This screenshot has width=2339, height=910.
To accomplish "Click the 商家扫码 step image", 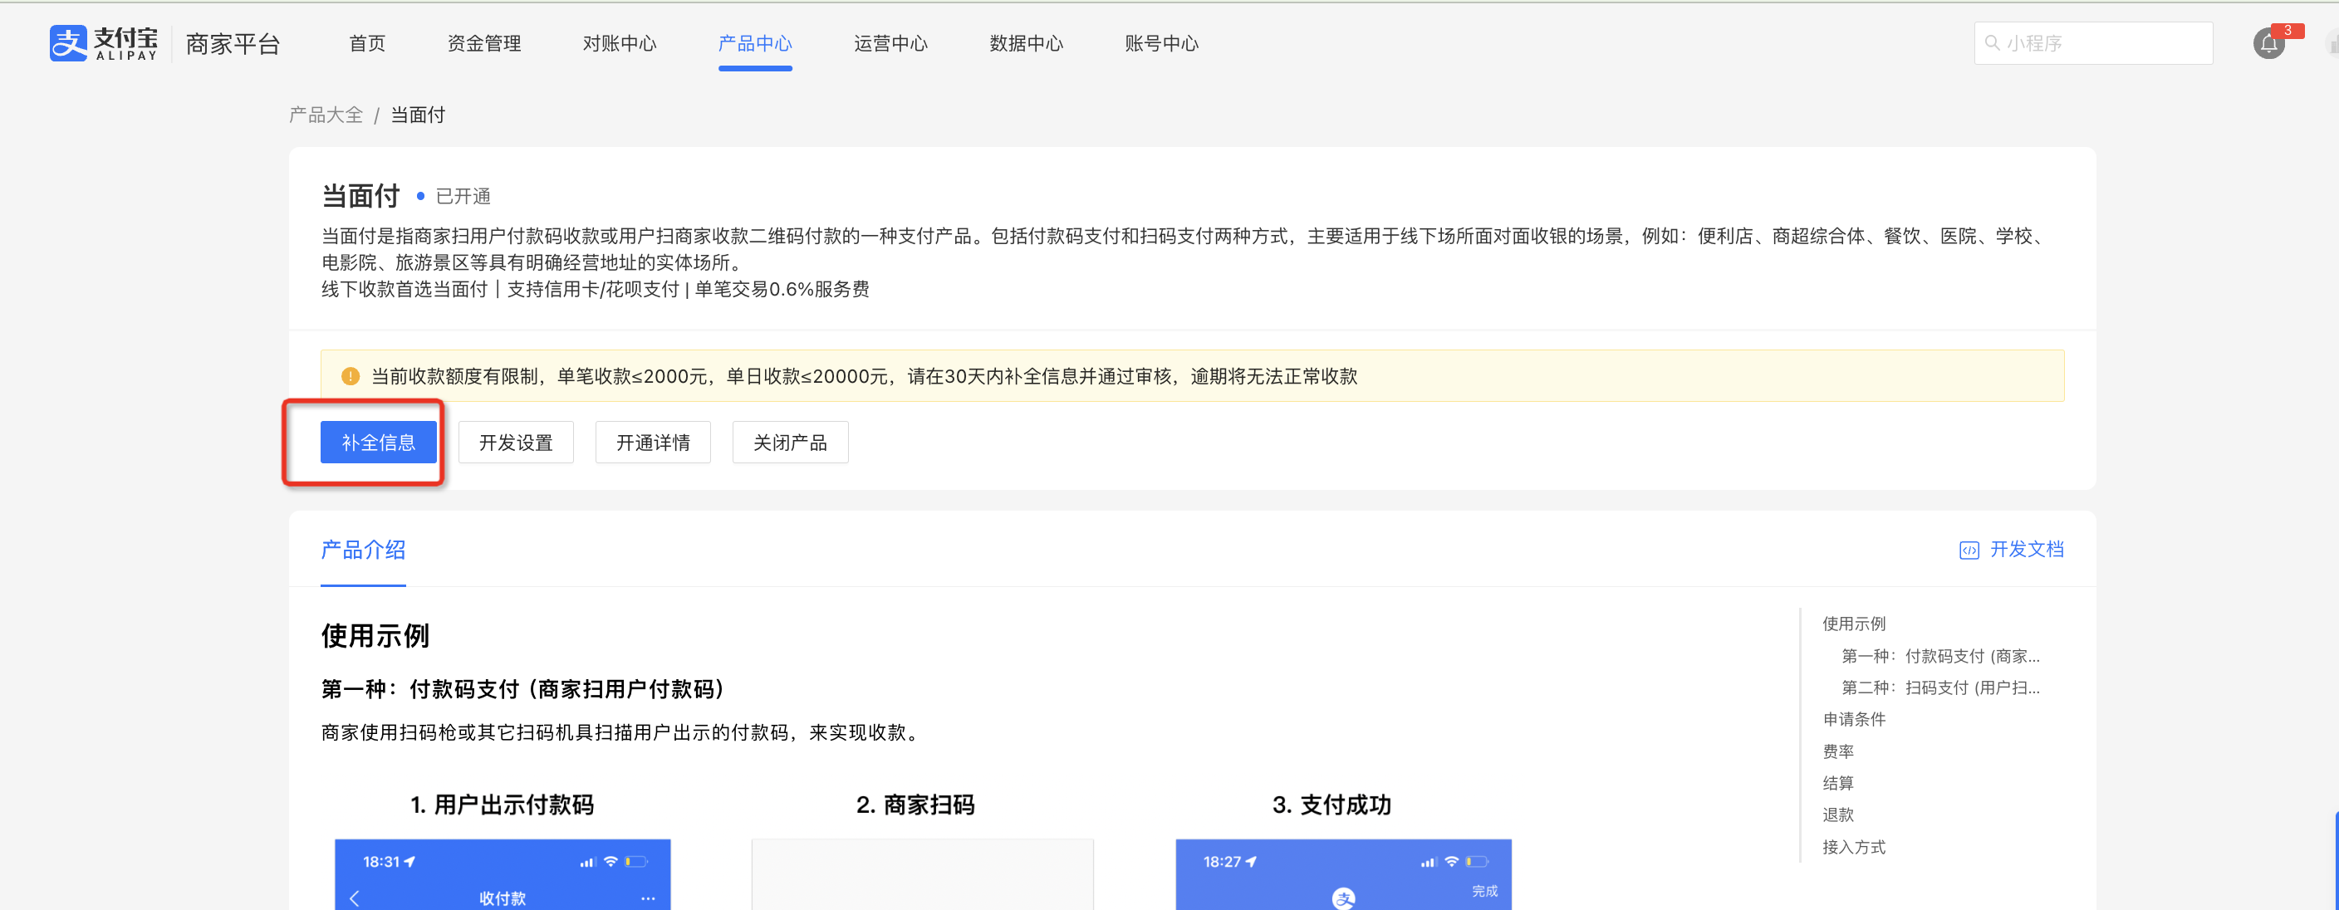I will [923, 874].
